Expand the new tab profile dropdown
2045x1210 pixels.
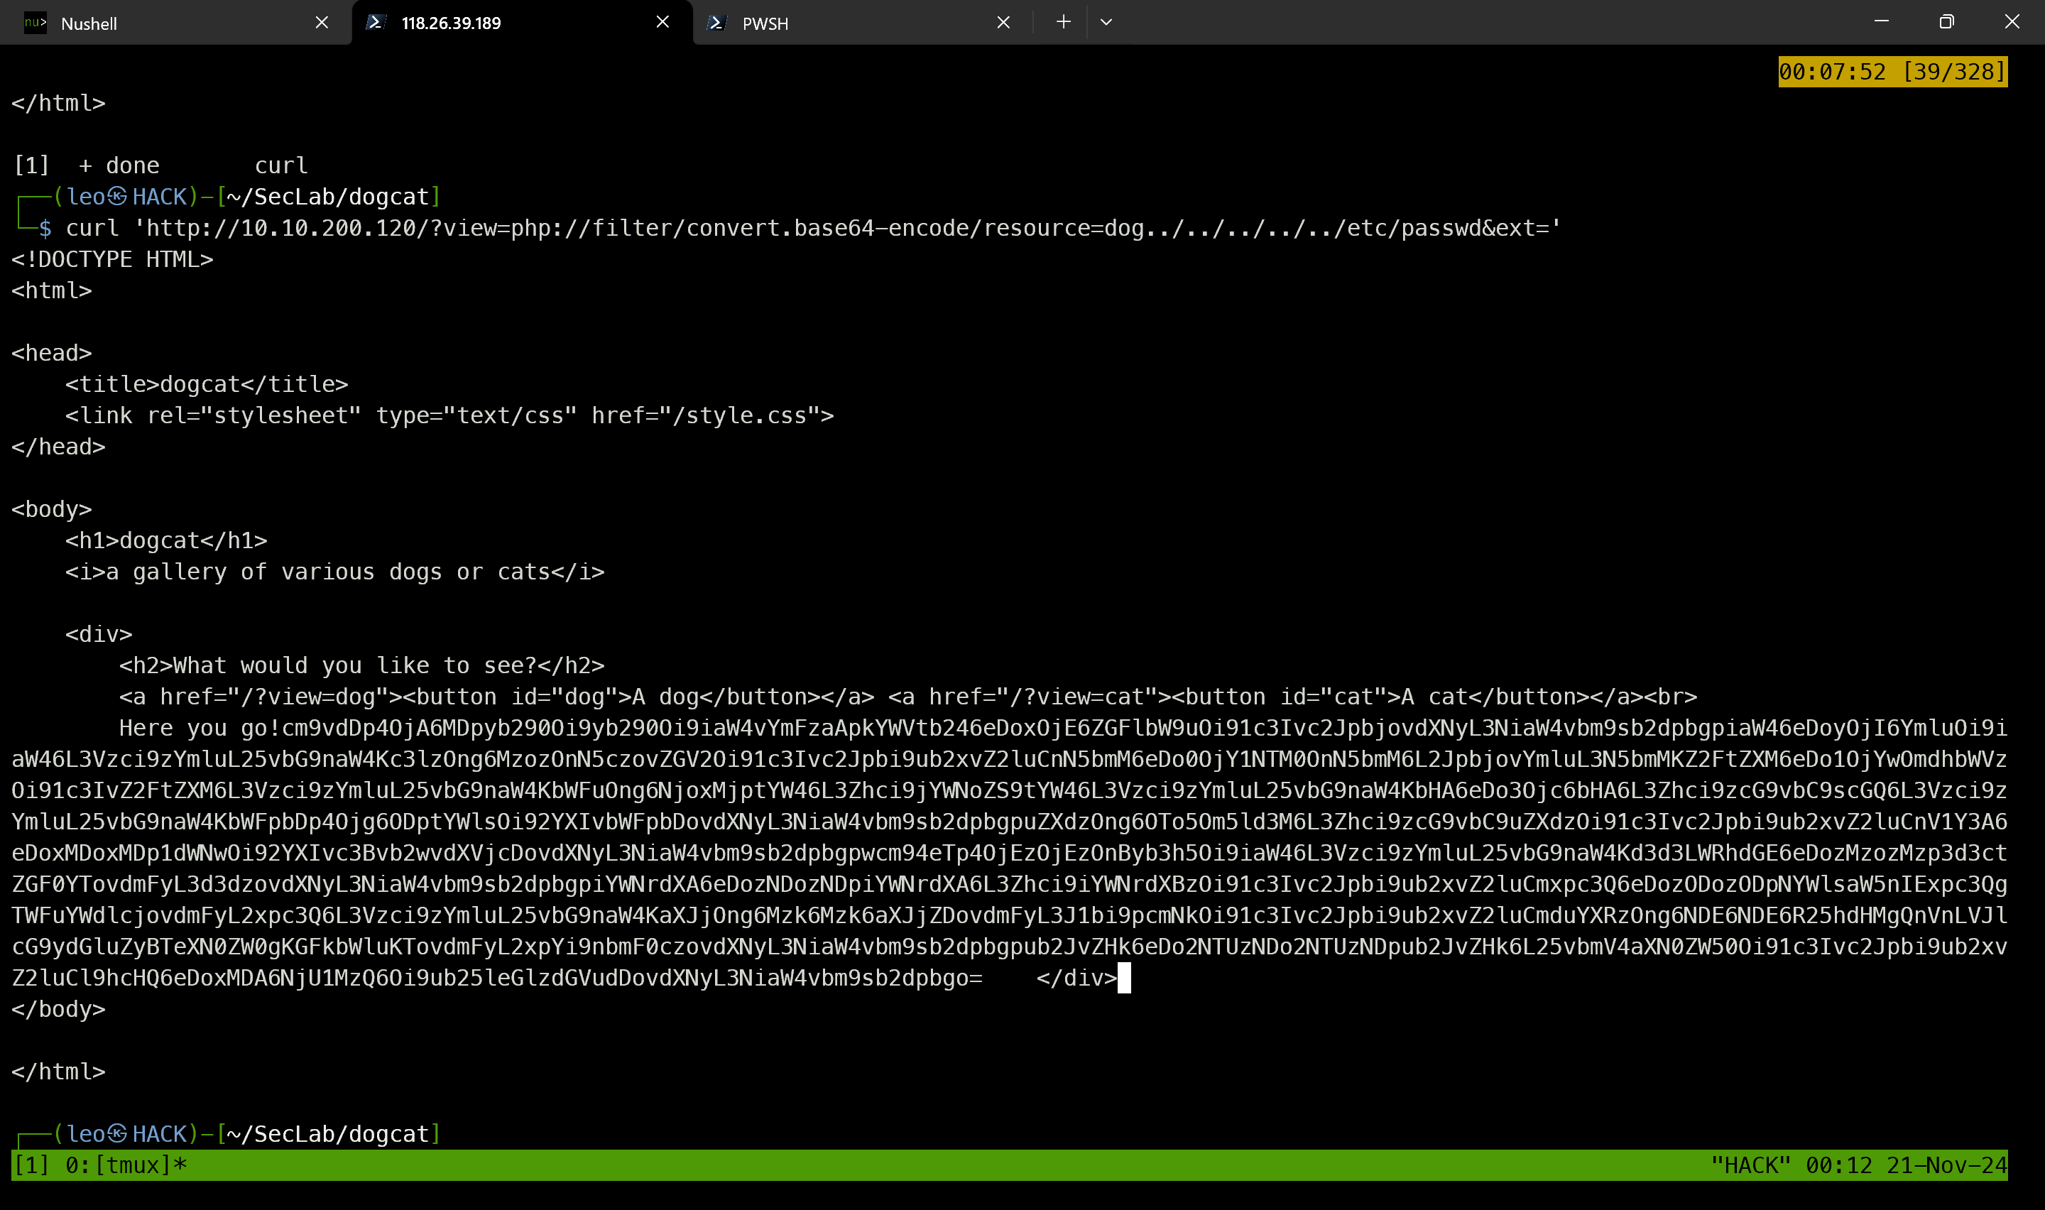(x=1106, y=22)
